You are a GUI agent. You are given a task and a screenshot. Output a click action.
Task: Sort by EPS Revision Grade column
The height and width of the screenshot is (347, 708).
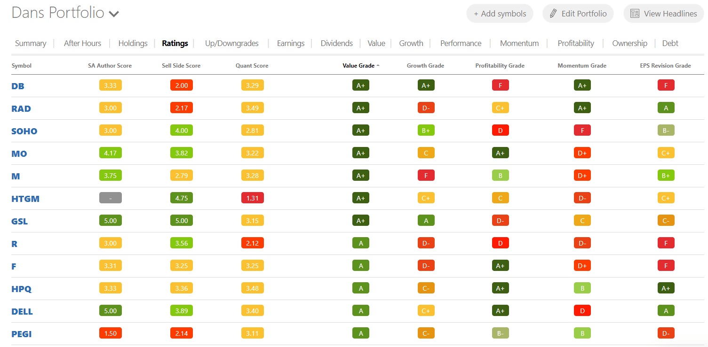click(666, 66)
